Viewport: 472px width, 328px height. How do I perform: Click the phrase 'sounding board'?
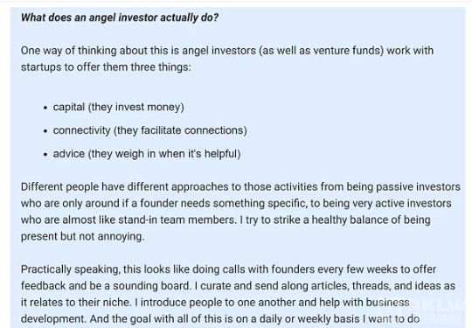pos(152,286)
